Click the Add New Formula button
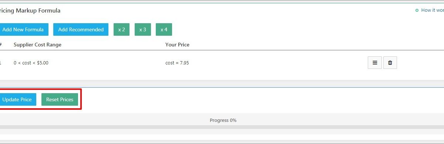This screenshot has height=144, width=444. pos(23,29)
